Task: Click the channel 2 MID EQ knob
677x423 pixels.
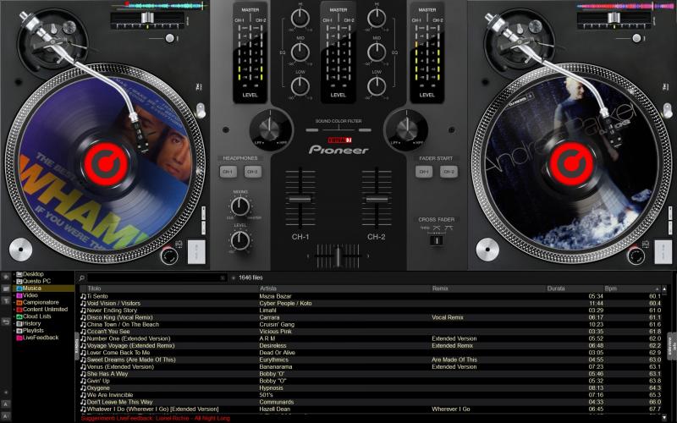Action: tap(377, 52)
